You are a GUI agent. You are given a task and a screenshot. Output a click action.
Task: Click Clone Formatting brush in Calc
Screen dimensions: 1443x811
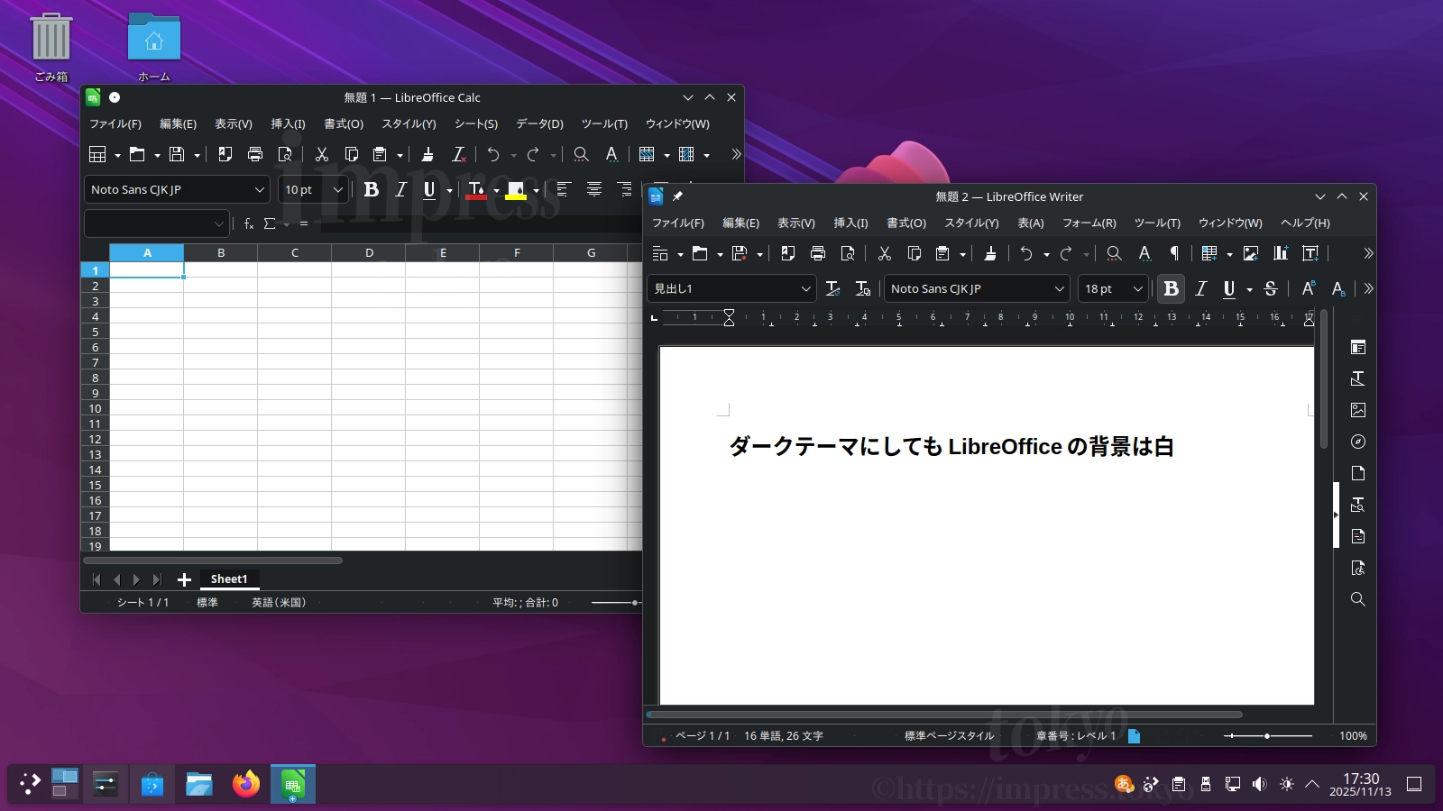[428, 154]
